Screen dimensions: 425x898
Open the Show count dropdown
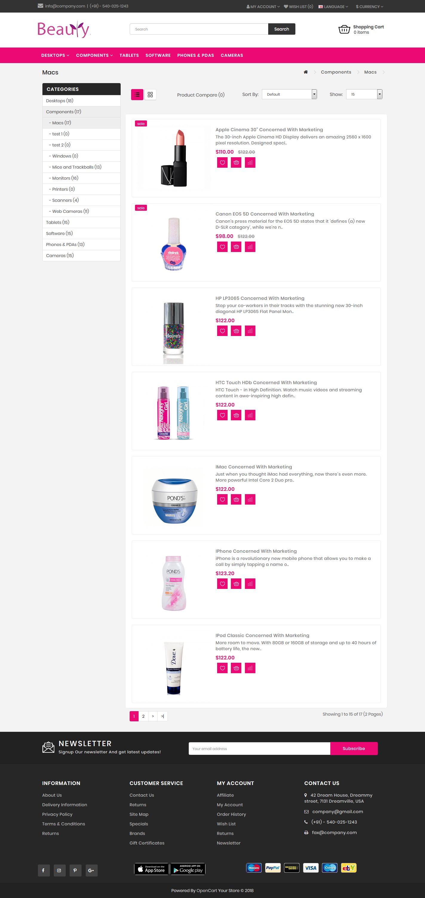pyautogui.click(x=364, y=94)
